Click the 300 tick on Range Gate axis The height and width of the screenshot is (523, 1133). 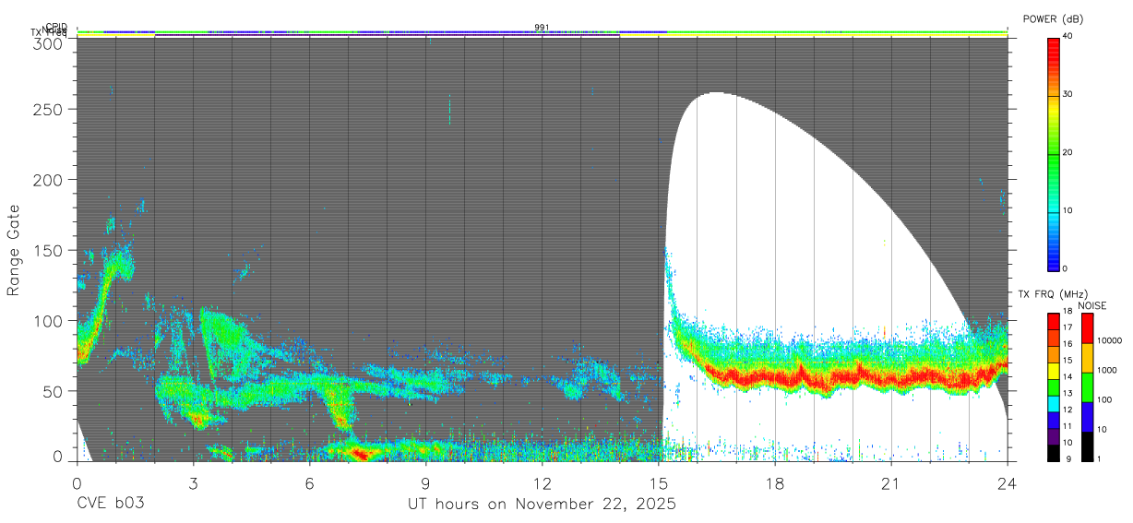click(46, 44)
